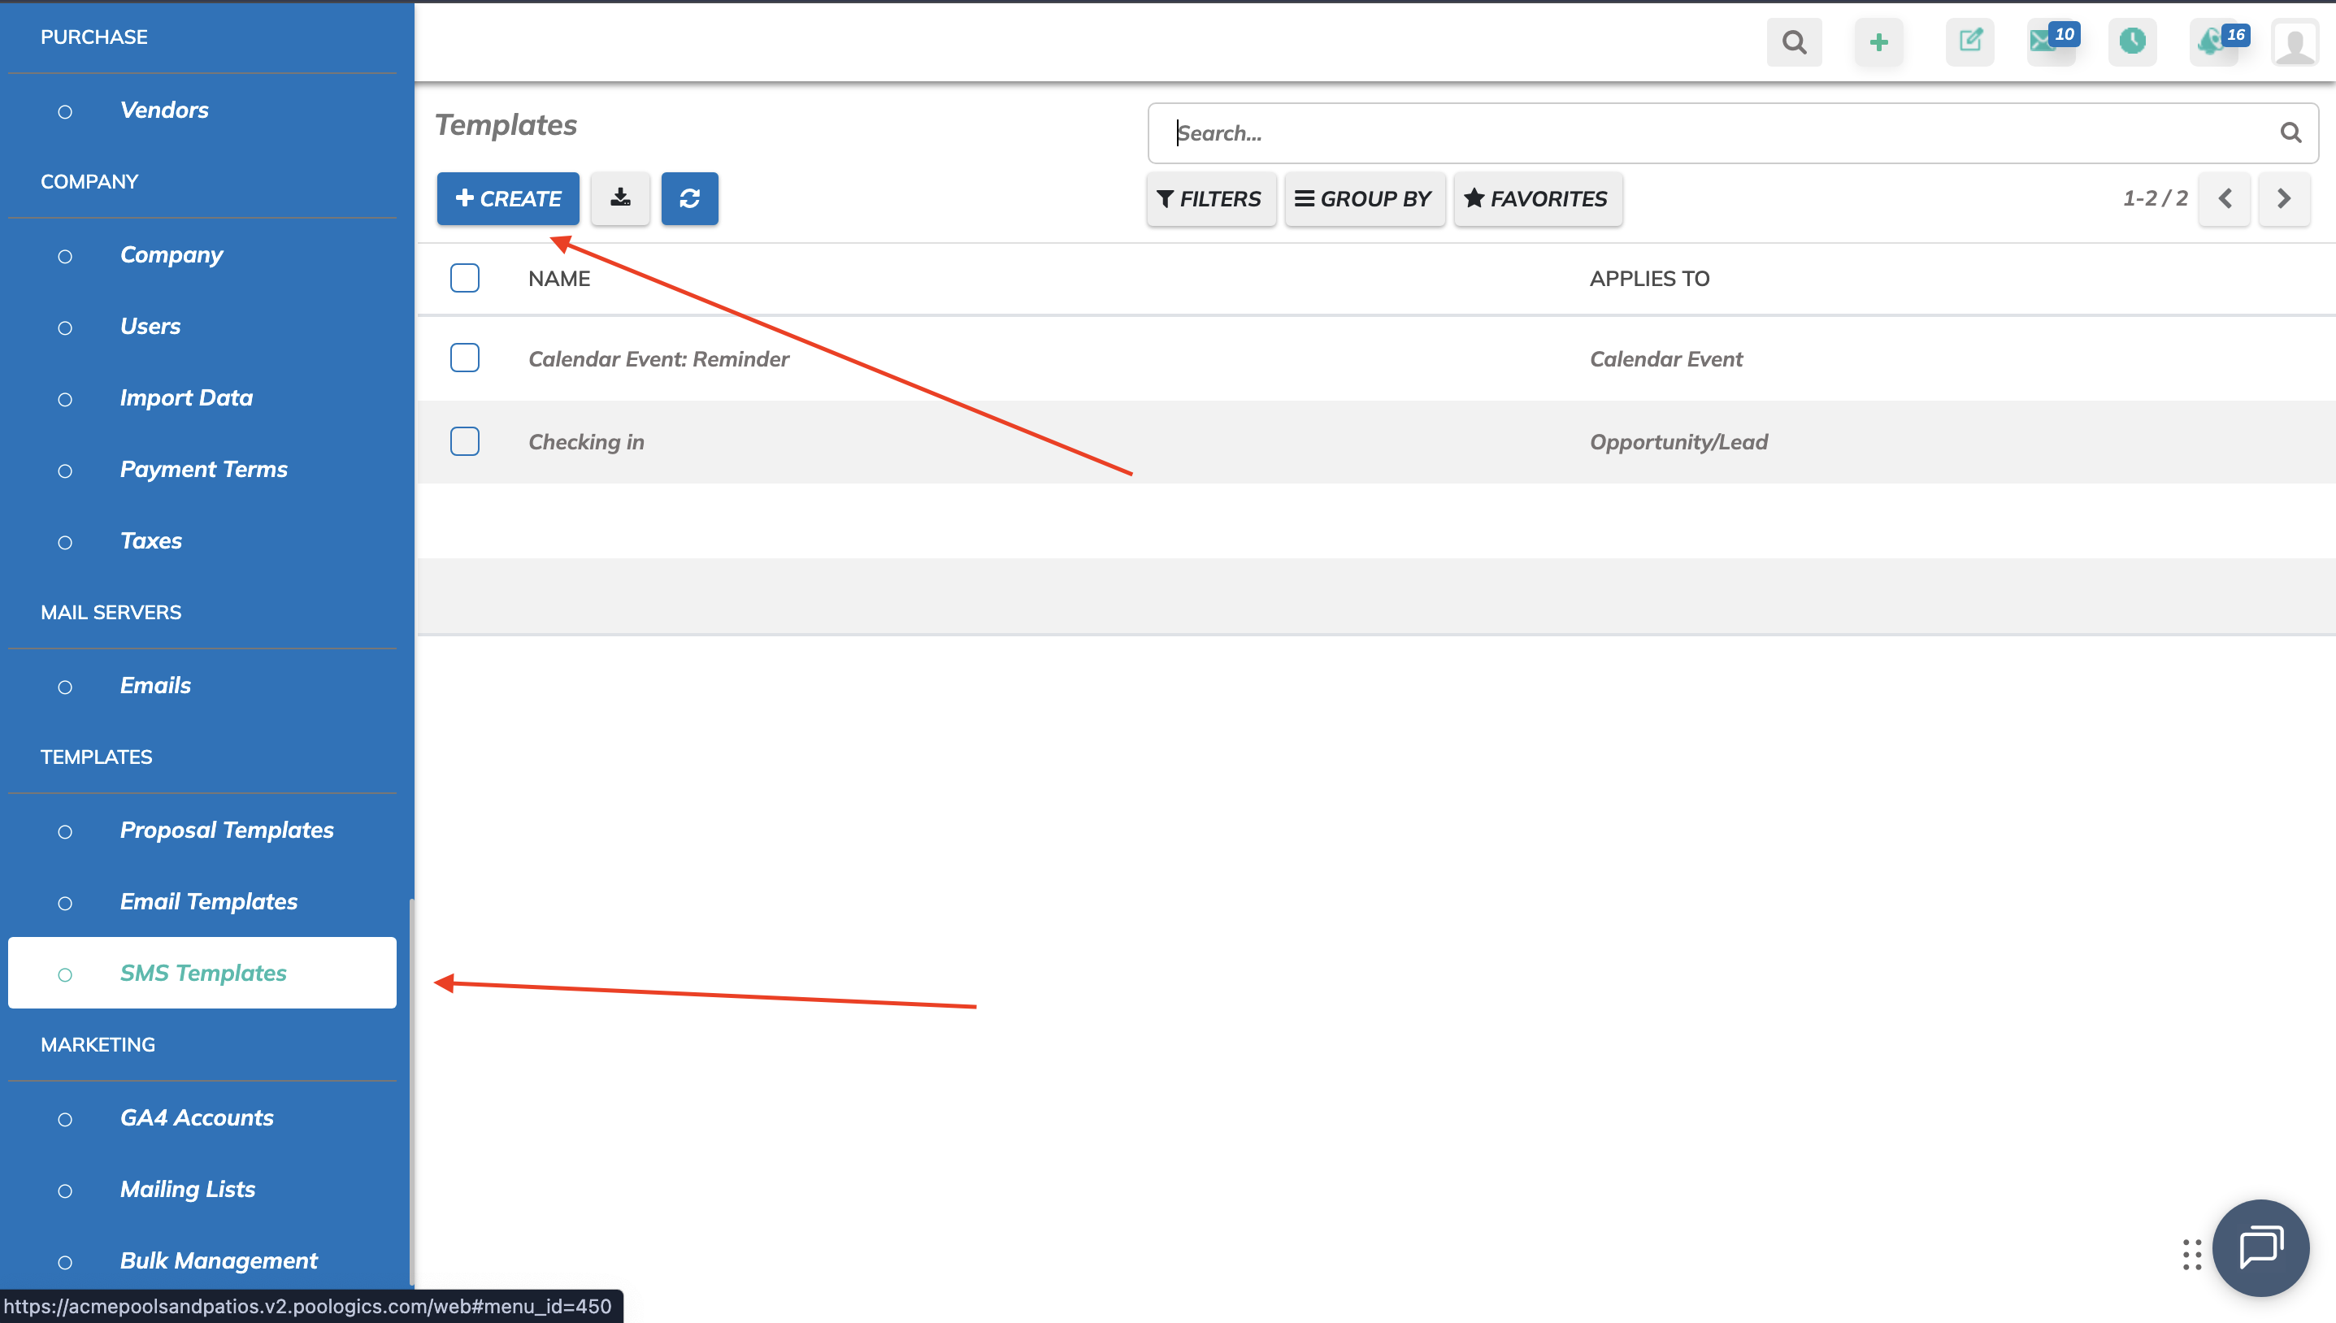
Task: Open the chat bubble widget
Action: pos(2260,1247)
